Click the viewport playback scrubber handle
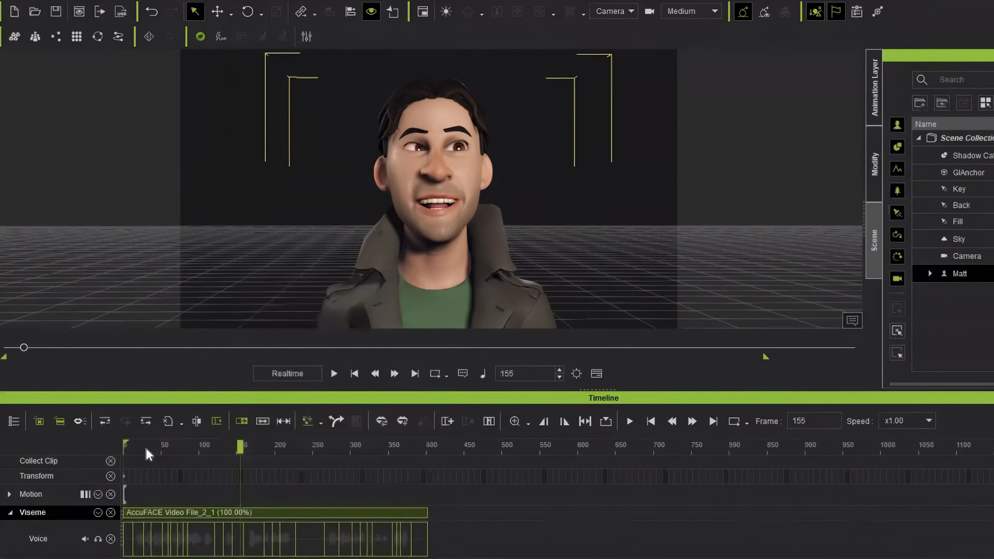Image resolution: width=994 pixels, height=559 pixels. tap(24, 348)
